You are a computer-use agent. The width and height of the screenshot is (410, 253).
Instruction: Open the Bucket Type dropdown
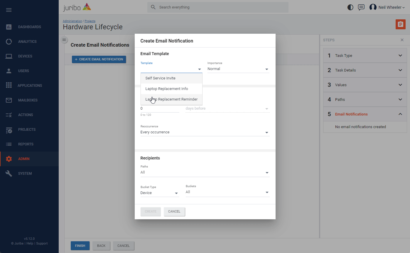coord(160,193)
